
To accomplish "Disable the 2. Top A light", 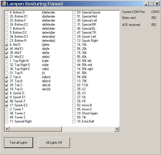I will pyautogui.click(x=6, y=77).
